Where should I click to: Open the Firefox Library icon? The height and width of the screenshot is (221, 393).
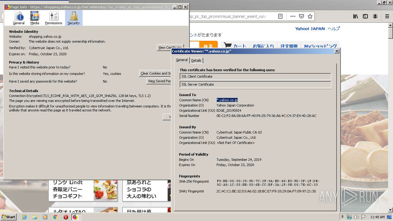pyautogui.click(x=356, y=16)
